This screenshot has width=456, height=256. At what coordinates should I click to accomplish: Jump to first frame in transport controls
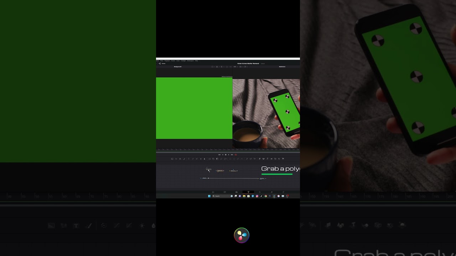219,155
